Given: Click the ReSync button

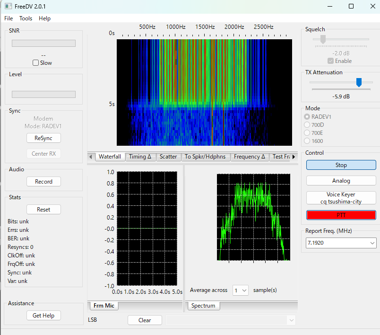Looking at the screenshot, I should coord(43,138).
